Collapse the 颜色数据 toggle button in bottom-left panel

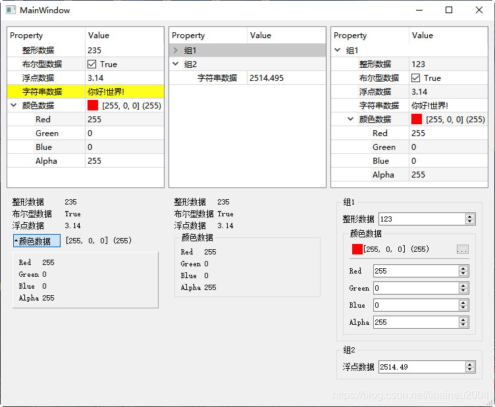[x=37, y=241]
